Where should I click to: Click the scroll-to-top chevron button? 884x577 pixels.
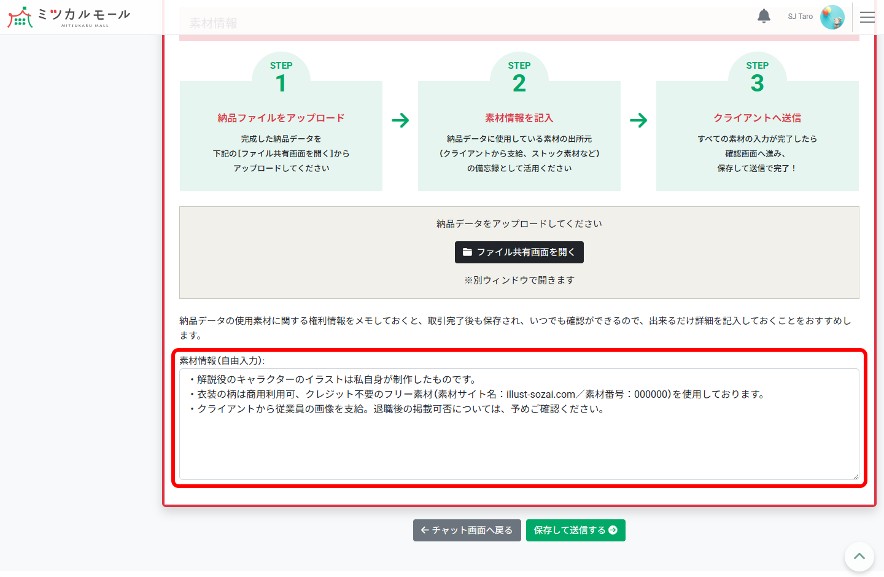(x=859, y=556)
